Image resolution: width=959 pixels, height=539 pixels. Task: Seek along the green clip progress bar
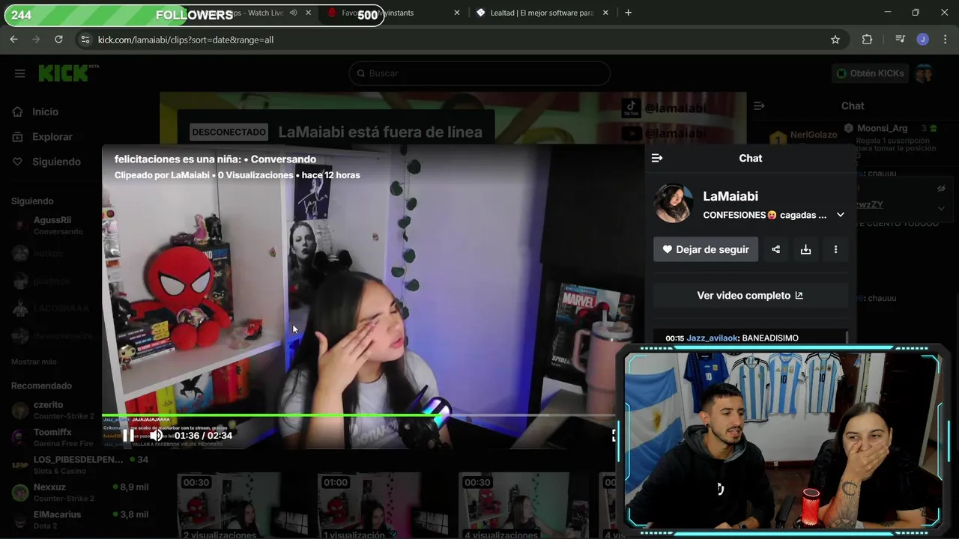pos(358,415)
